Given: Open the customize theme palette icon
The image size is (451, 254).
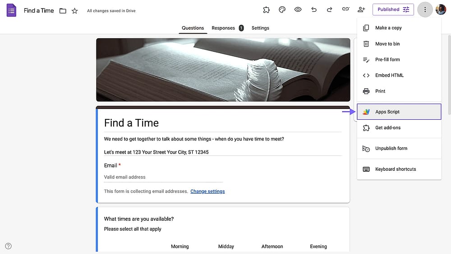Looking at the screenshot, I should click(x=282, y=9).
